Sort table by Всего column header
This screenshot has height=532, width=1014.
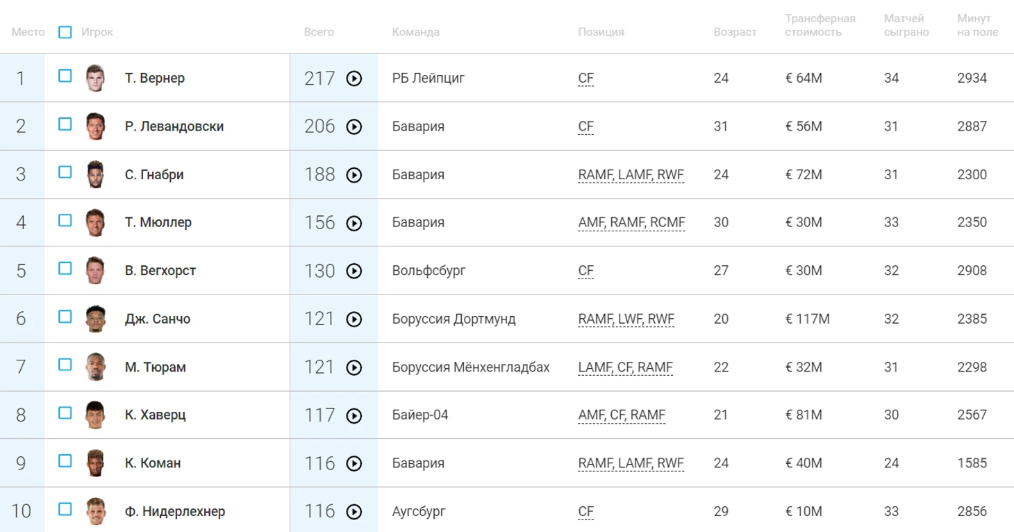[319, 32]
